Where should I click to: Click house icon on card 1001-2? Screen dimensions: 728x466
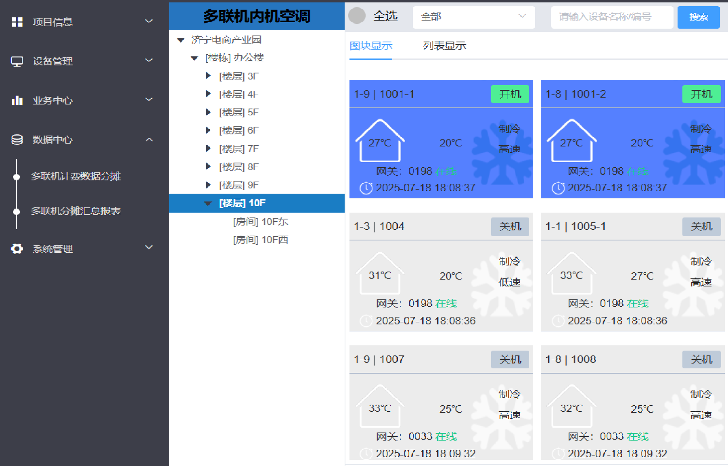coord(571,140)
